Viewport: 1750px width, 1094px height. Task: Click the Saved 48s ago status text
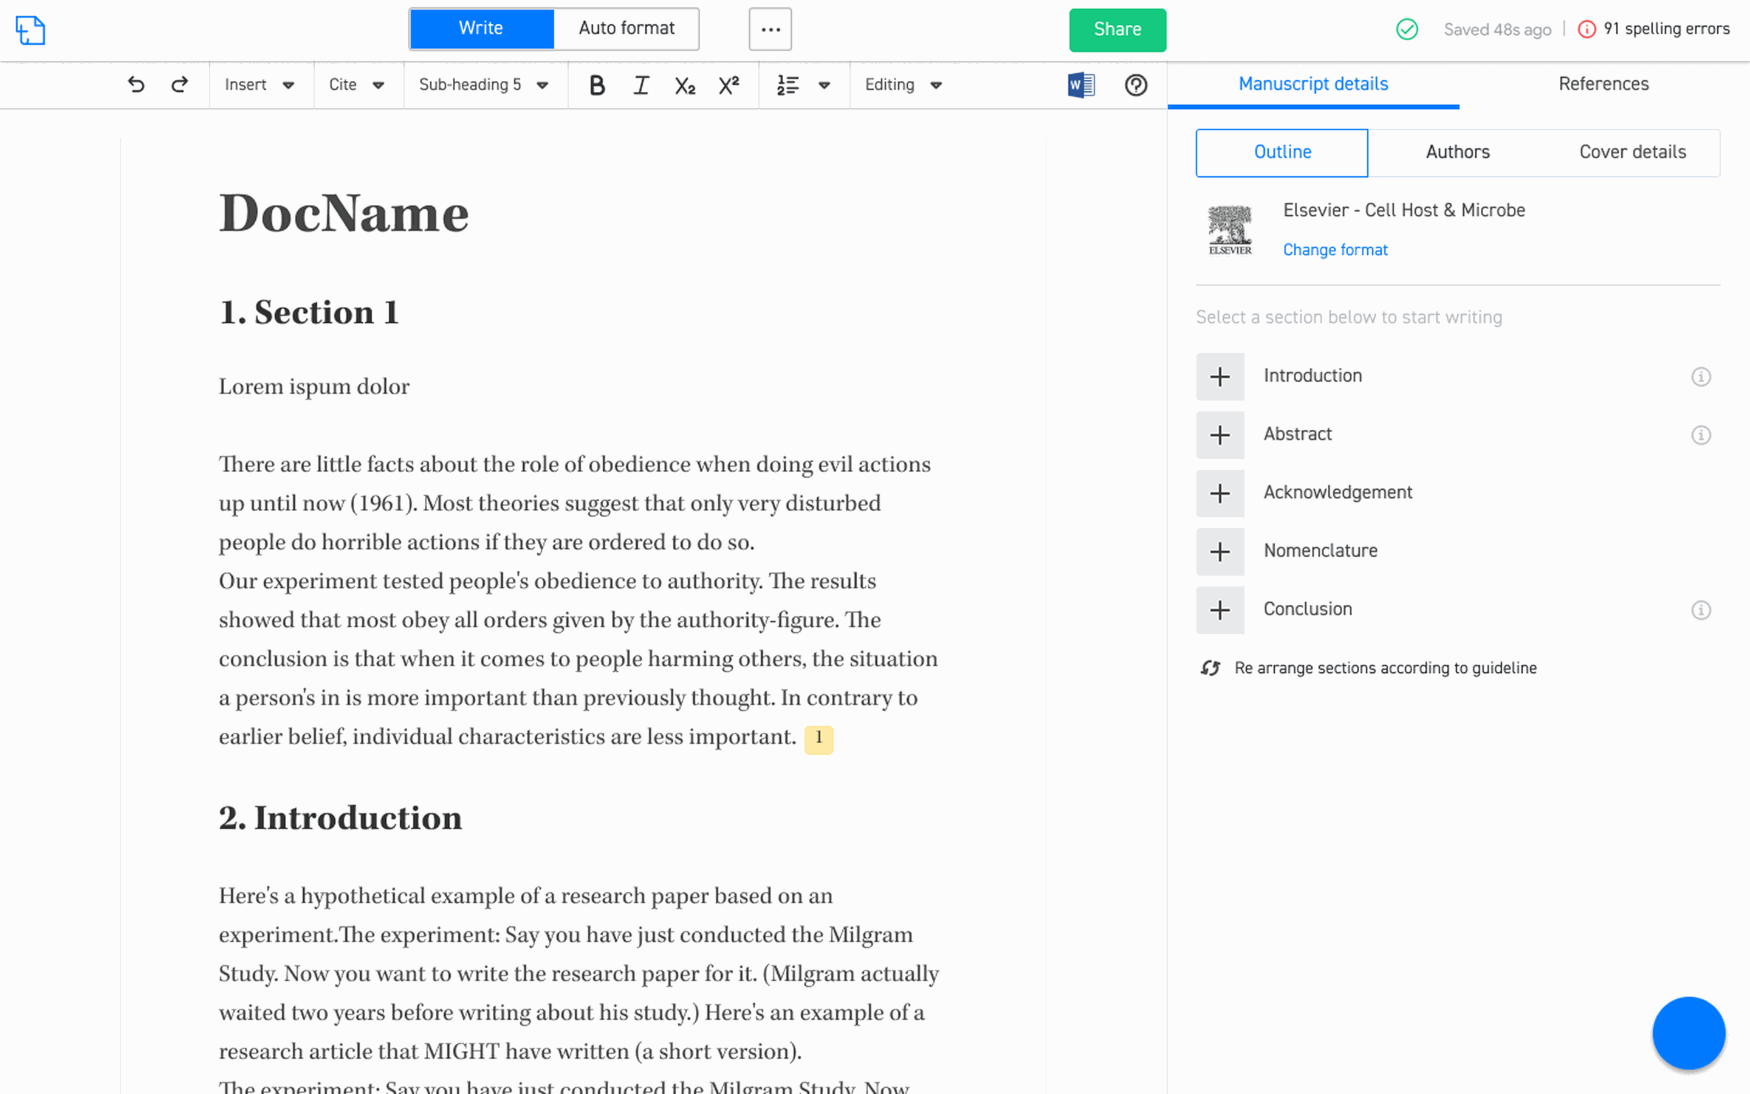[x=1498, y=30]
